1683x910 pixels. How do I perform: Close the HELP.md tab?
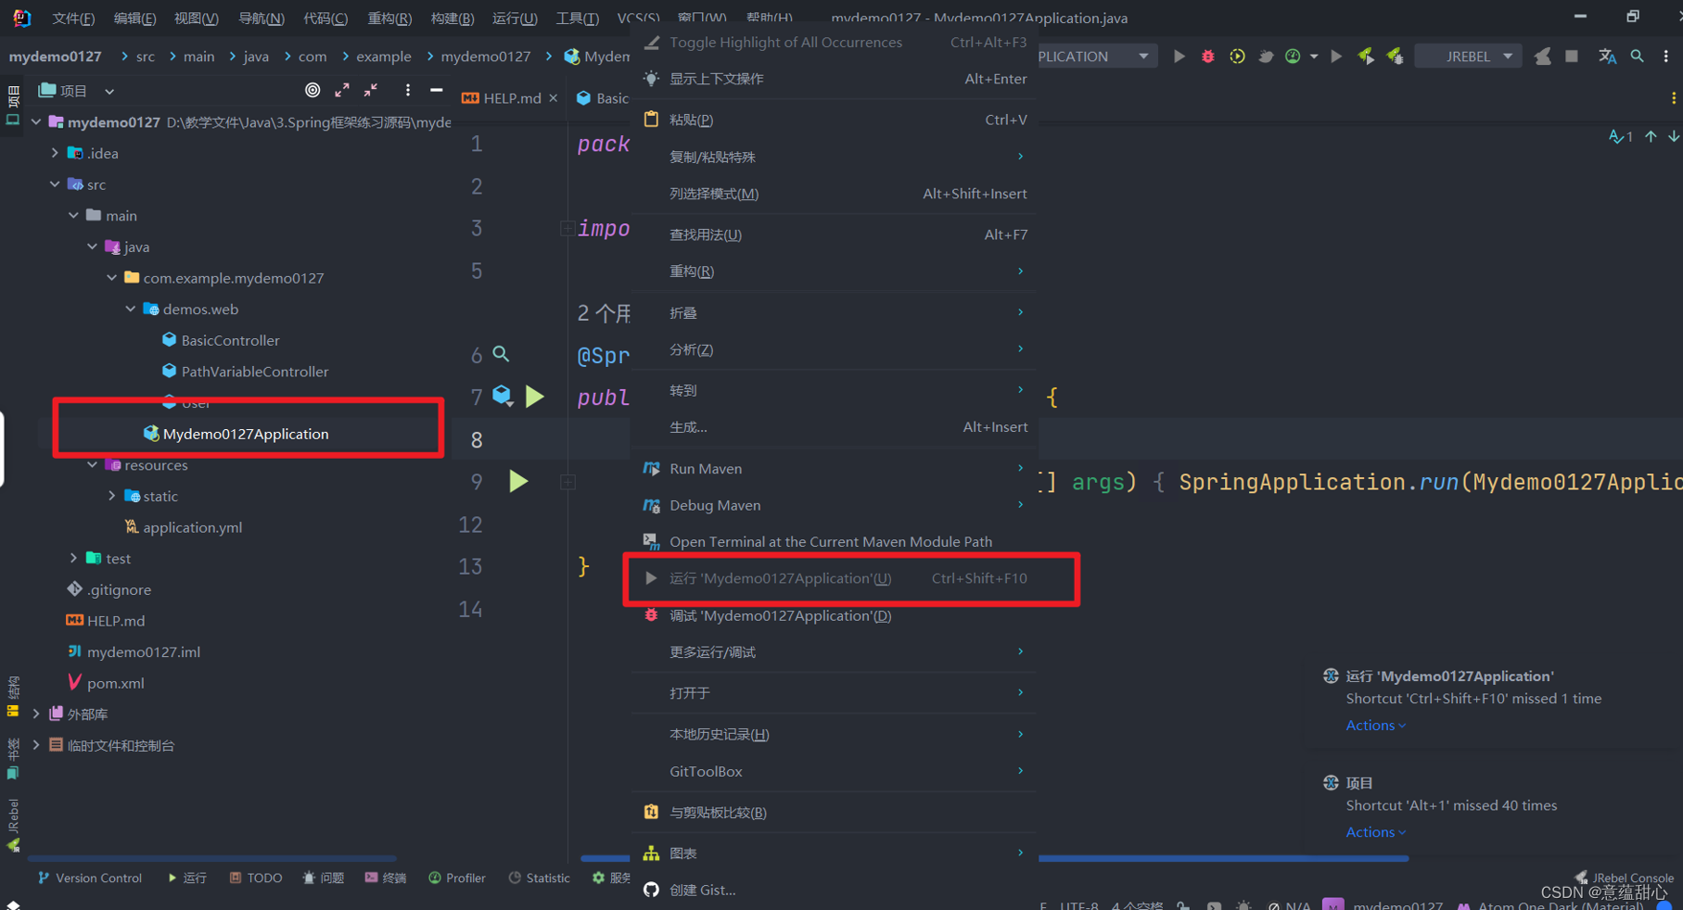[x=554, y=98]
